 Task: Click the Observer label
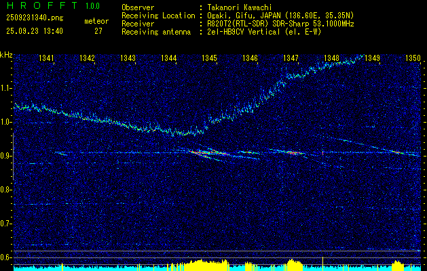[x=138, y=7]
